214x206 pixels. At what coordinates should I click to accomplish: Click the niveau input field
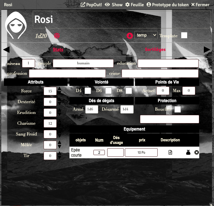point(29,63)
